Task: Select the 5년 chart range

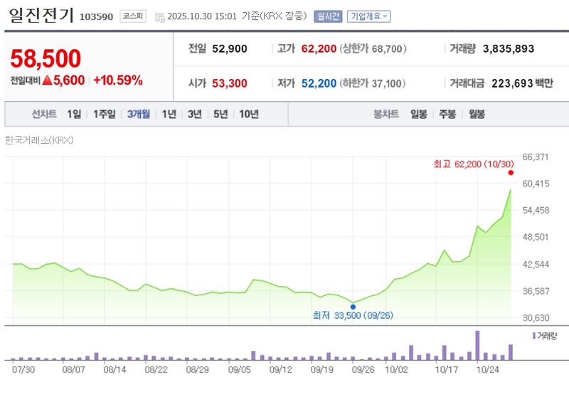Action: (x=220, y=114)
